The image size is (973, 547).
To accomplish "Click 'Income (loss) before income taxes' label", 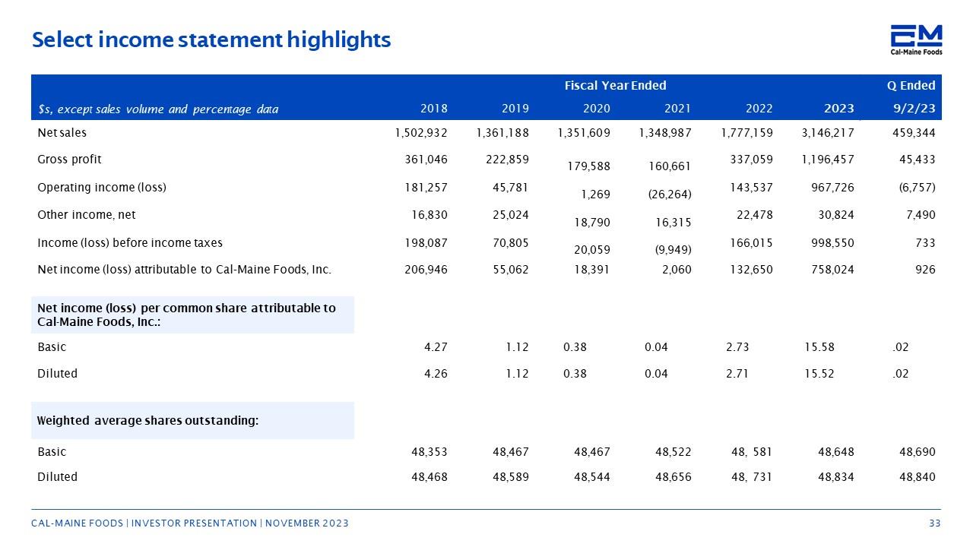I will (130, 243).
